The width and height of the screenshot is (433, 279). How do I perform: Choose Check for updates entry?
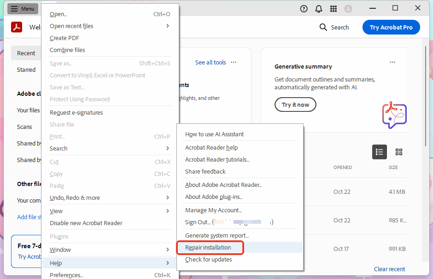(240, 259)
